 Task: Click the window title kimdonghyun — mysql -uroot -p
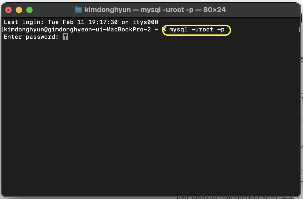click(x=139, y=10)
